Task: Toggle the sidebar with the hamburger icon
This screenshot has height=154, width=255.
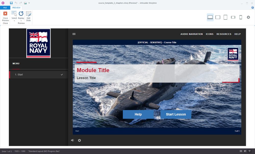Action: (x=74, y=34)
